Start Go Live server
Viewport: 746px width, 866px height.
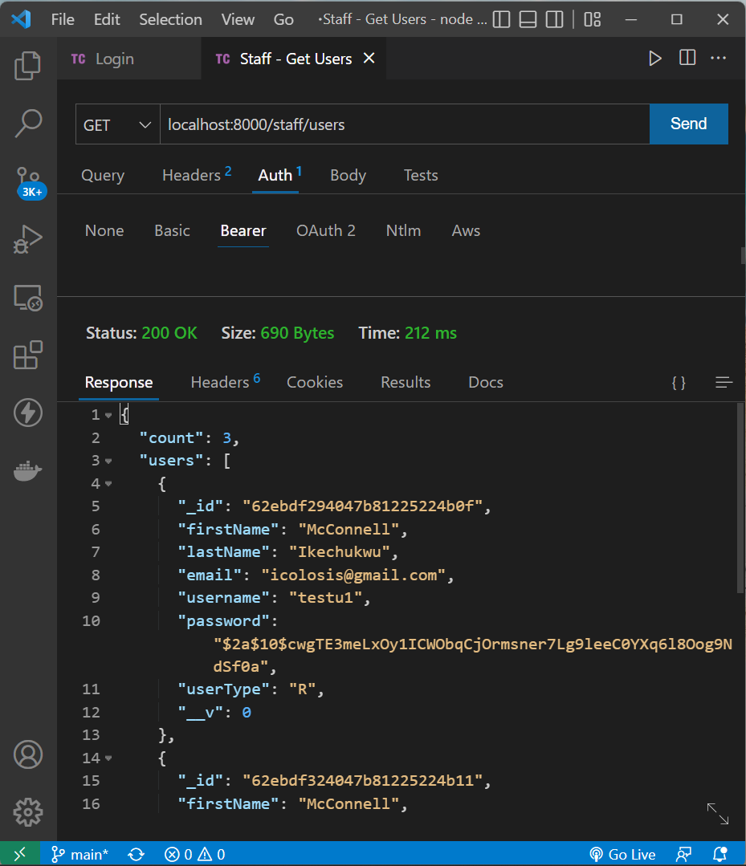pyautogui.click(x=622, y=855)
